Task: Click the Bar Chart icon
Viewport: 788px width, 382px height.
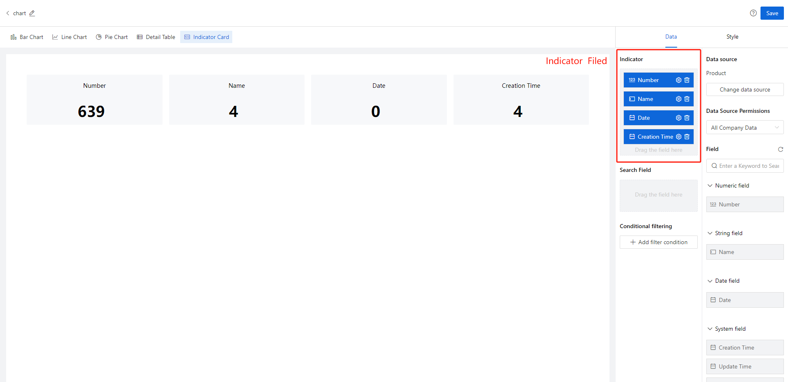Action: click(14, 37)
